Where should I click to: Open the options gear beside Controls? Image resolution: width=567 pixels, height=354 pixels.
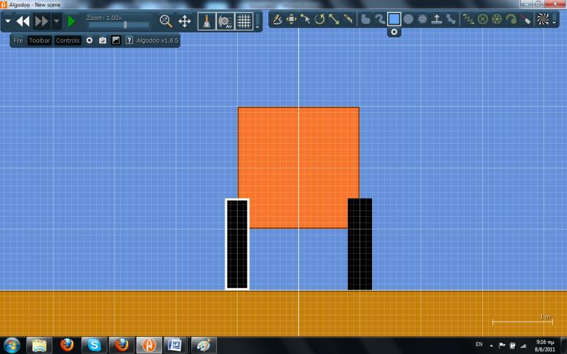click(x=90, y=41)
